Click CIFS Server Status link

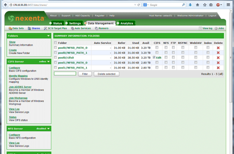coord(13,117)
